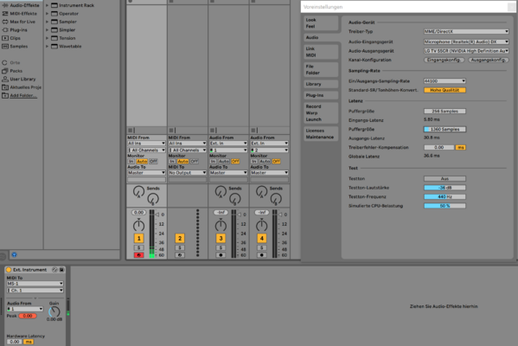Solo track 4
The image size is (518, 346).
[x=262, y=247]
